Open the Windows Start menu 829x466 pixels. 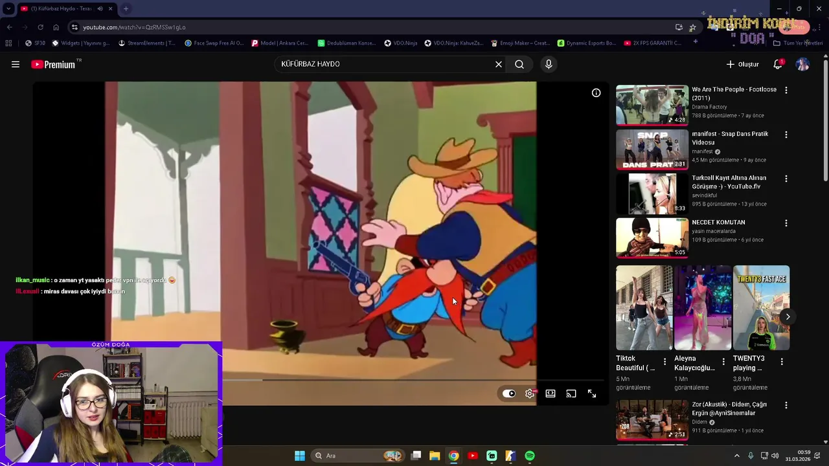[x=300, y=456]
